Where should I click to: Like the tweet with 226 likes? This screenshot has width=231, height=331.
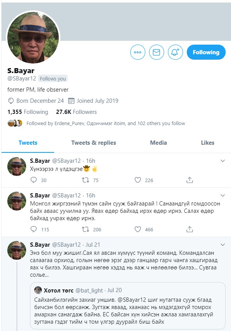click(x=138, y=180)
